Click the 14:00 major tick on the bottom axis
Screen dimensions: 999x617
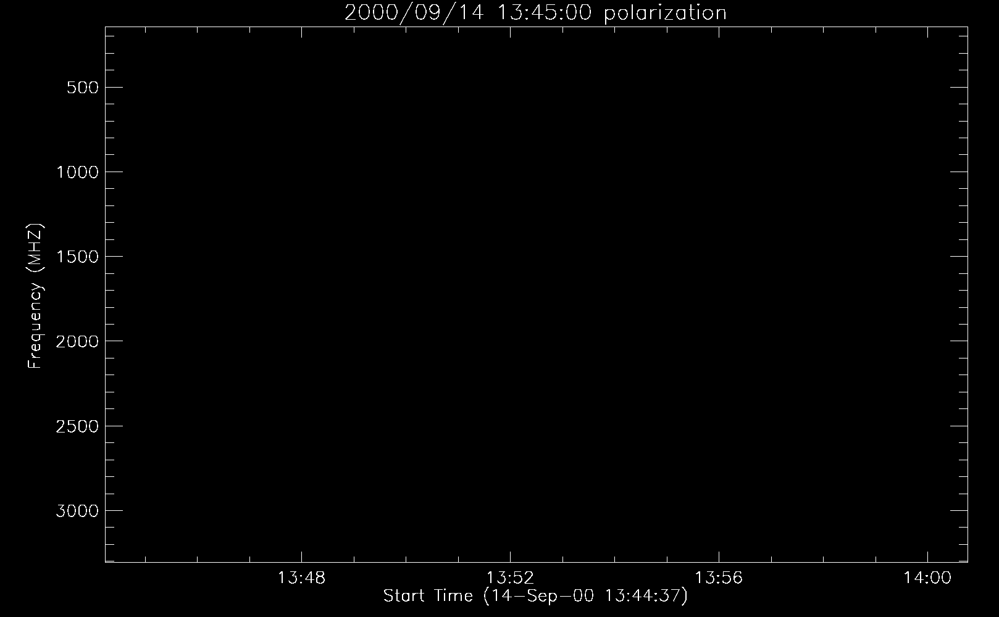coord(927,557)
